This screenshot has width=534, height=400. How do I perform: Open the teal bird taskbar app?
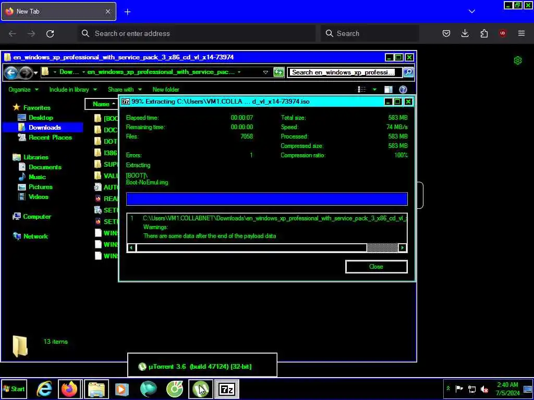pyautogui.click(x=149, y=389)
